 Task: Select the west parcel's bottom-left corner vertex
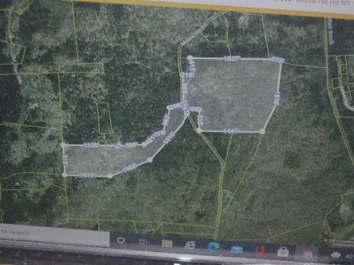(x=65, y=175)
